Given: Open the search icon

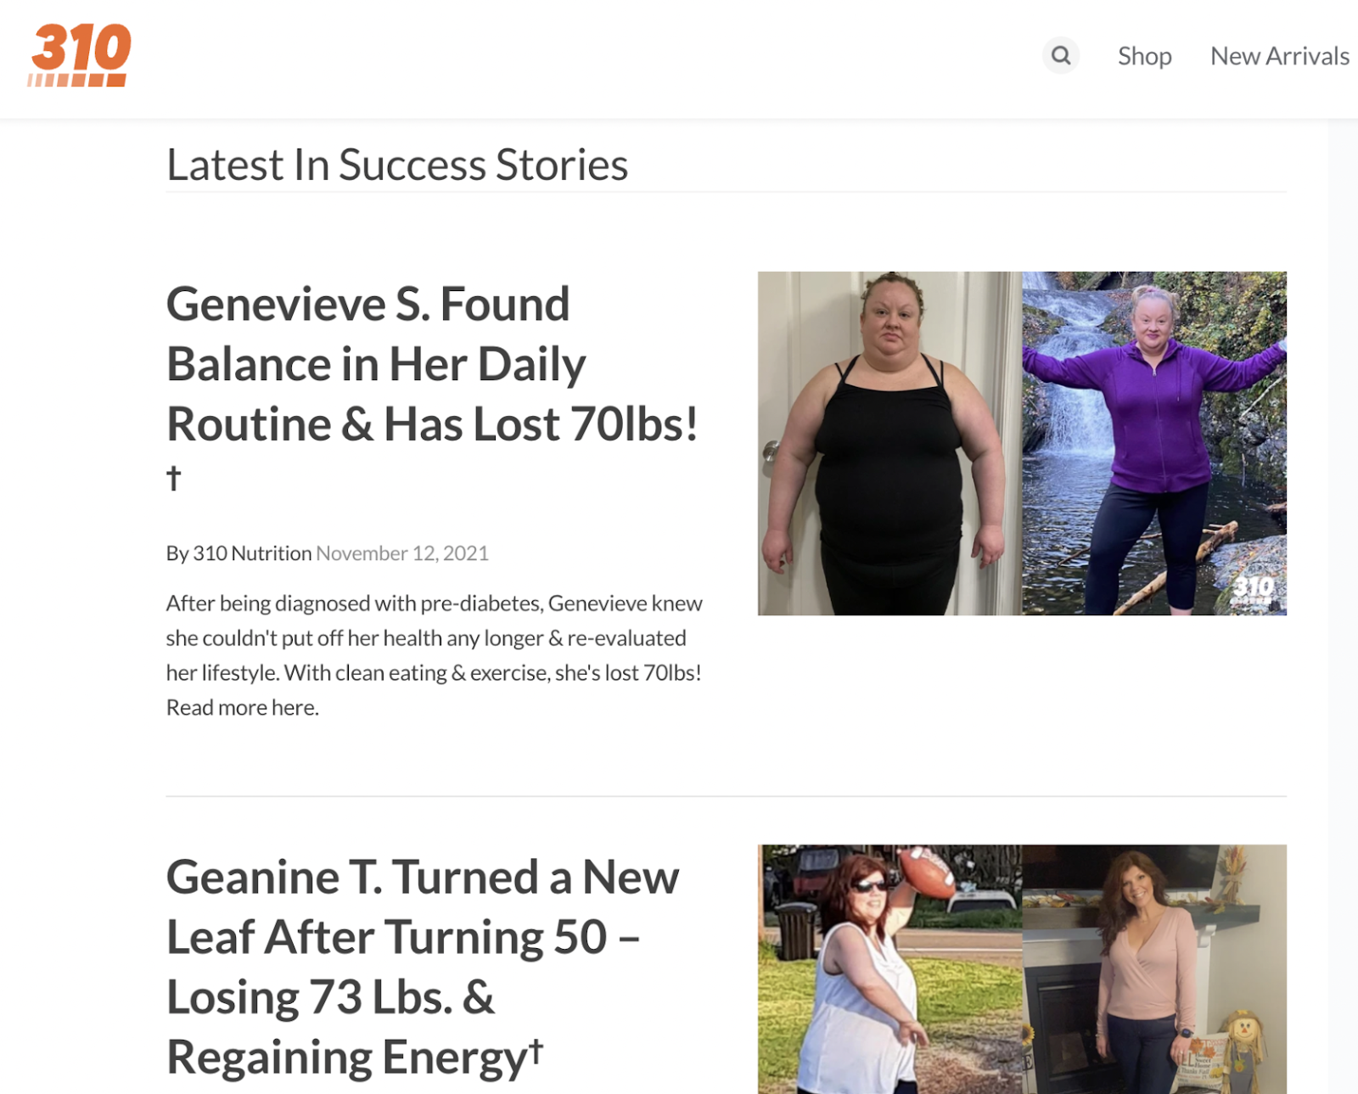Looking at the screenshot, I should (x=1060, y=55).
